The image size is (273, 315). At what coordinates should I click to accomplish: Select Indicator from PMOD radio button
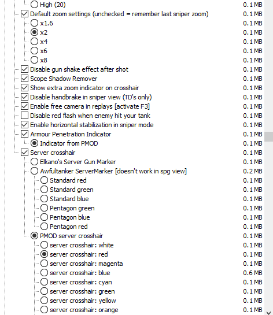34,143
